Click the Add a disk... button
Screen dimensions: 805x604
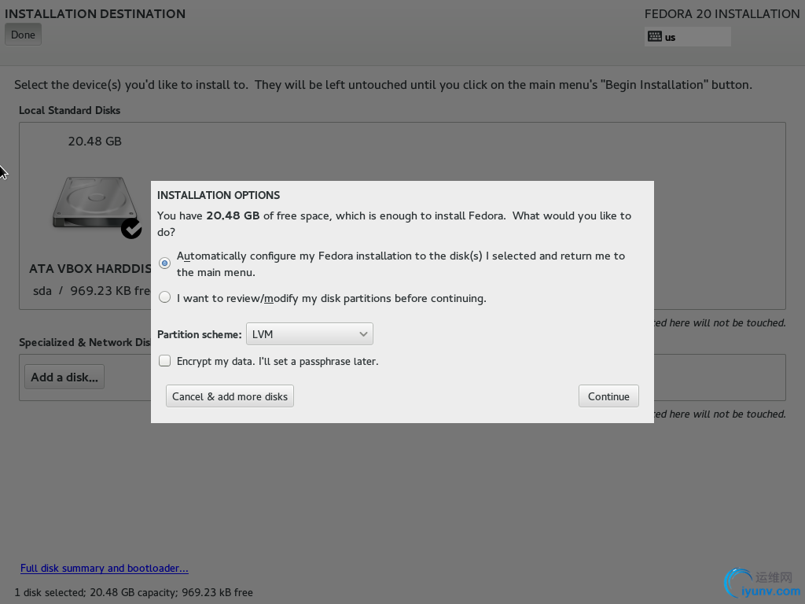point(64,377)
